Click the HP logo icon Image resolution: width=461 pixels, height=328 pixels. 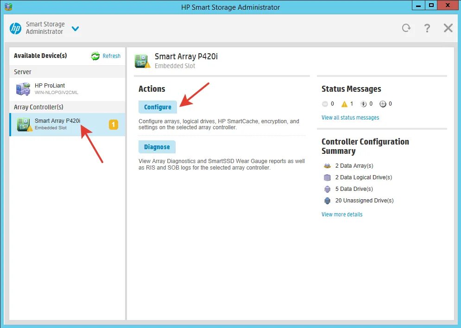(15, 28)
